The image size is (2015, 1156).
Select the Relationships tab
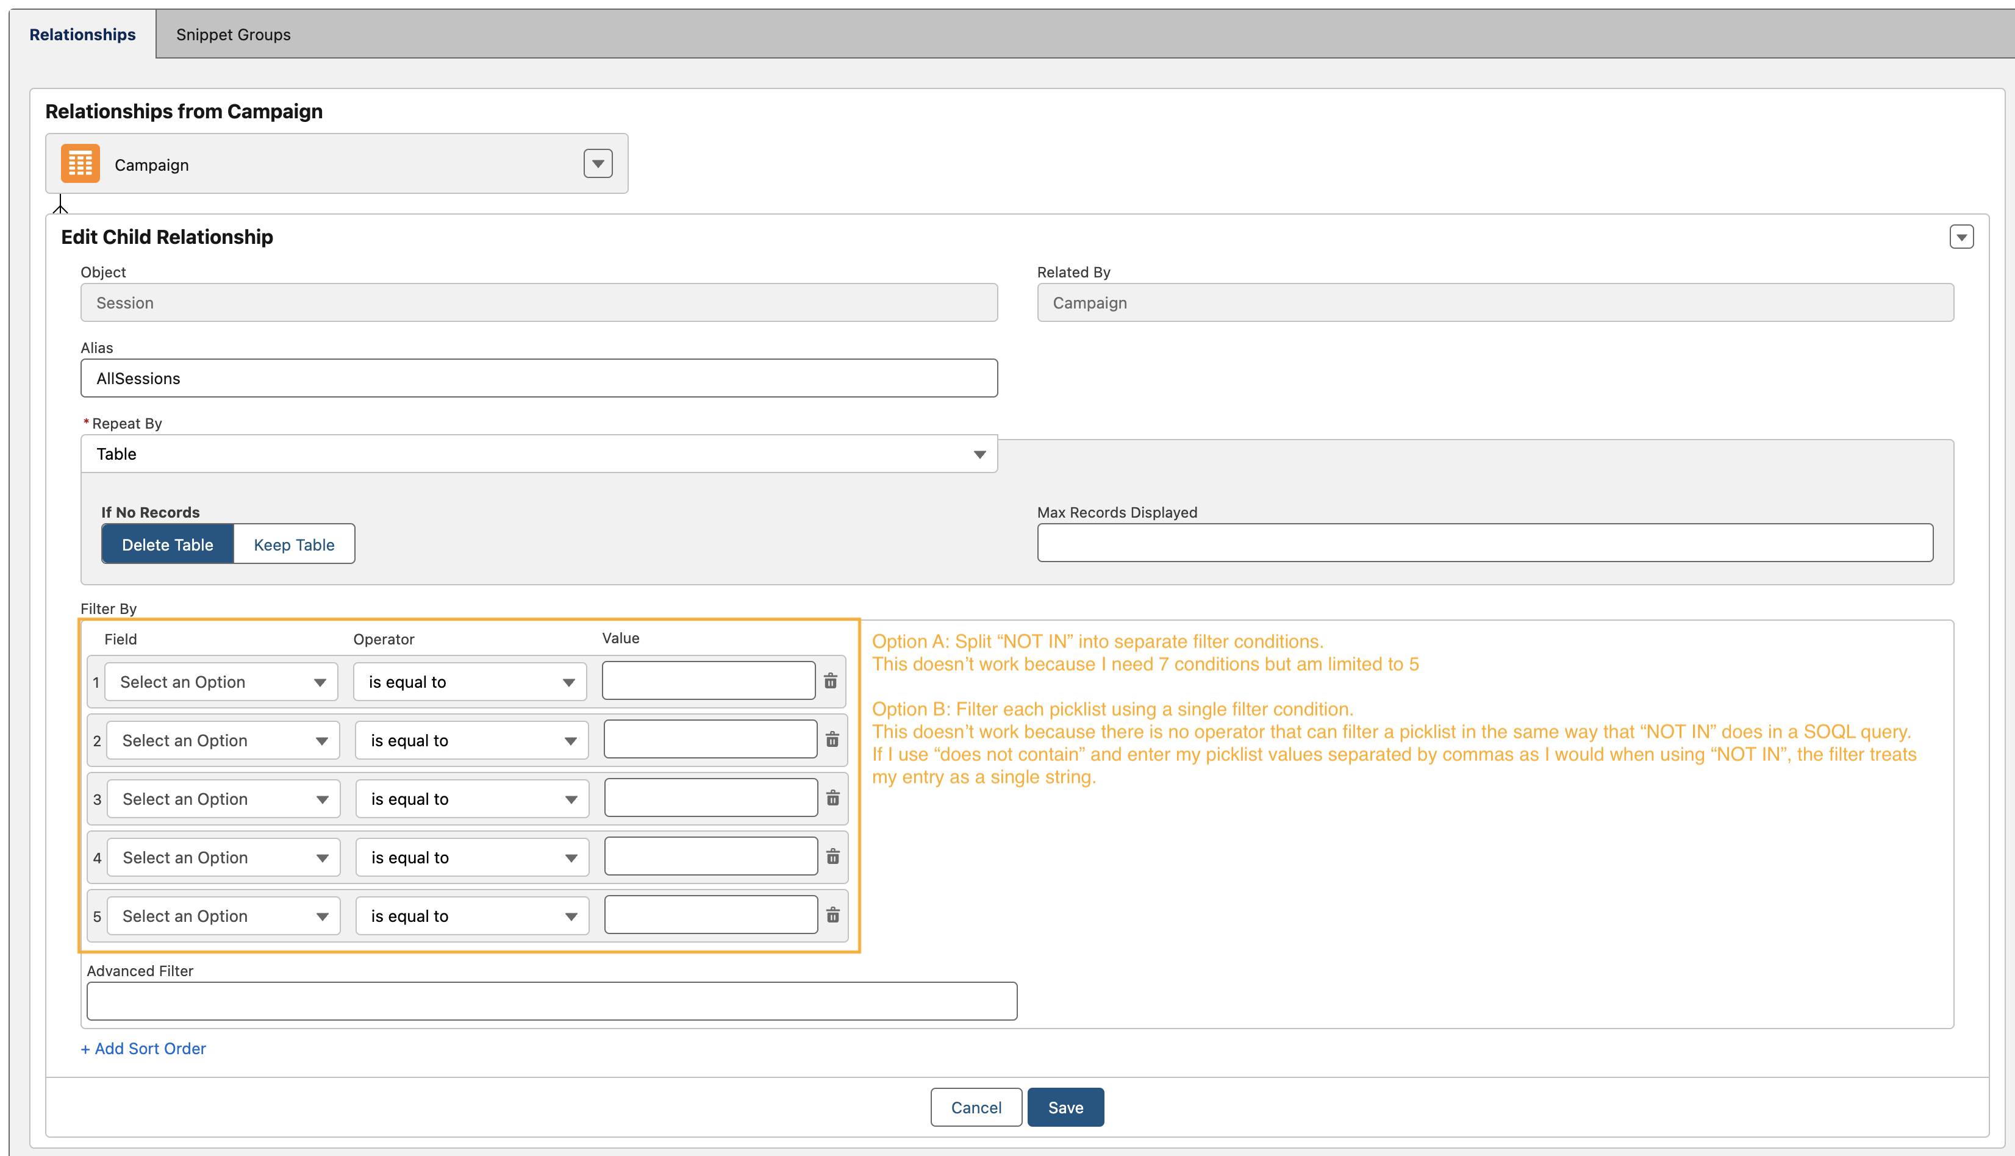click(82, 34)
